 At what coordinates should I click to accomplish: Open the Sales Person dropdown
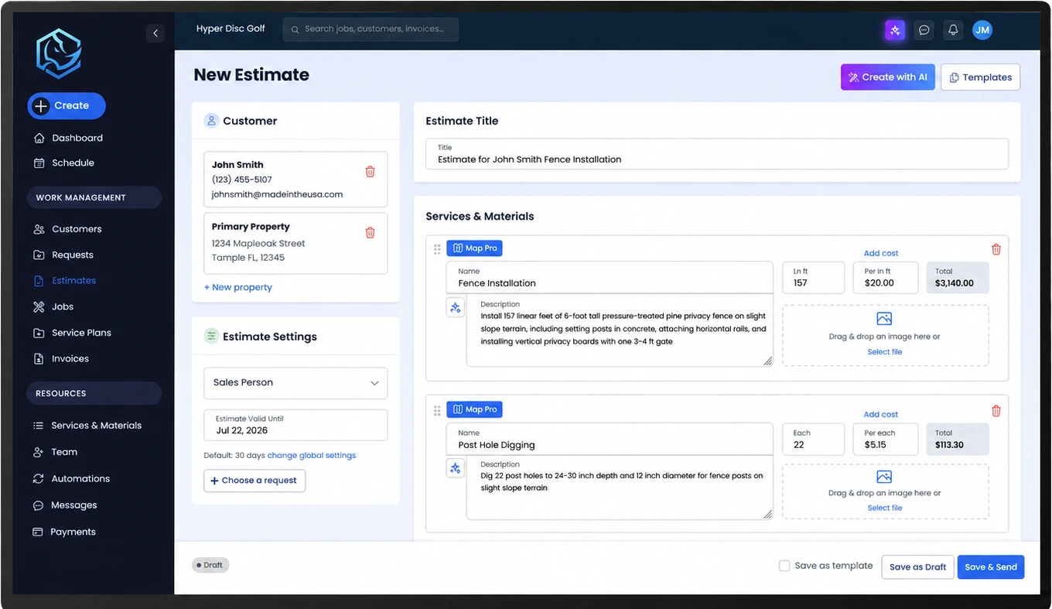(295, 383)
